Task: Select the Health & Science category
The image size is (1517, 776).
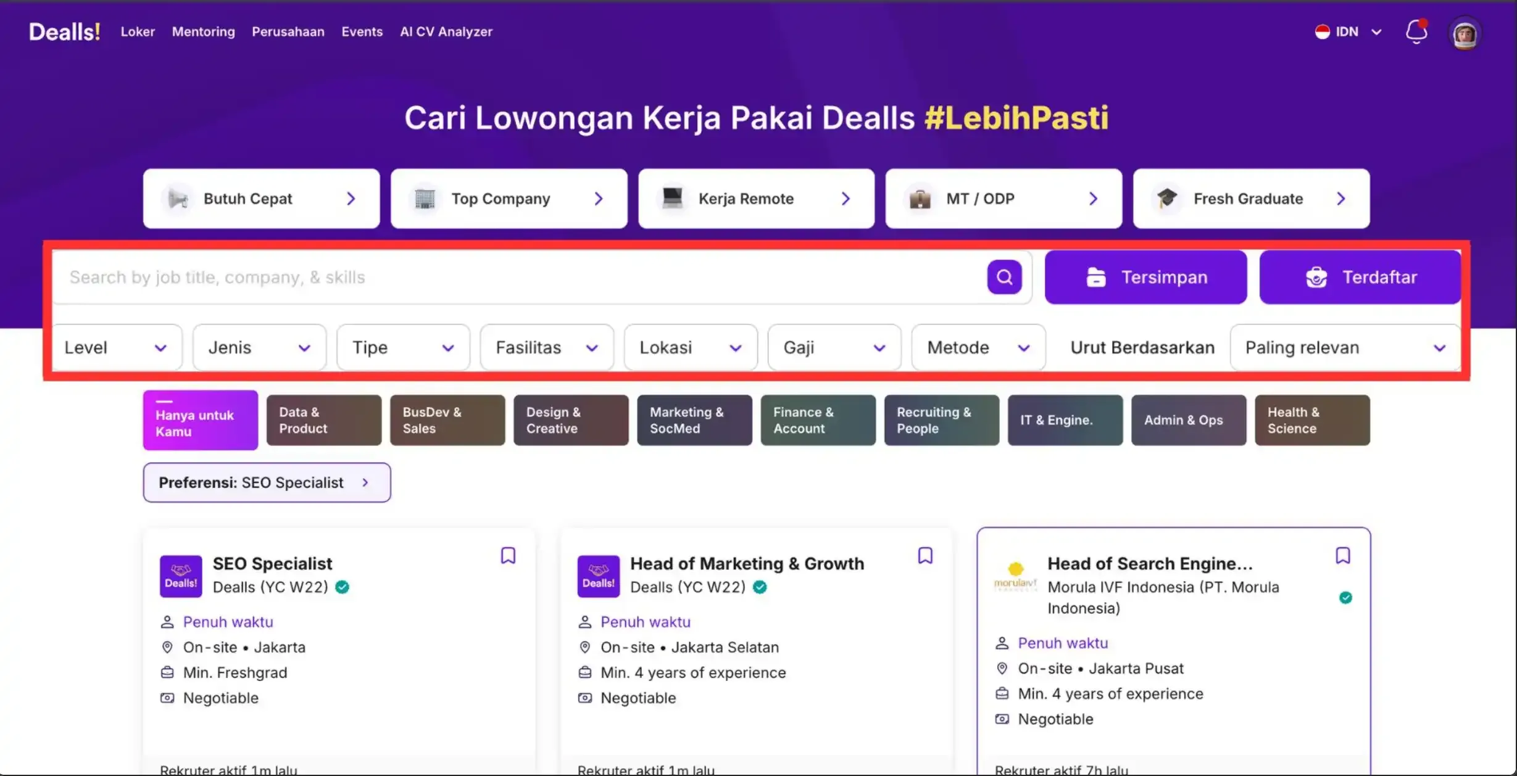Action: click(x=1312, y=420)
